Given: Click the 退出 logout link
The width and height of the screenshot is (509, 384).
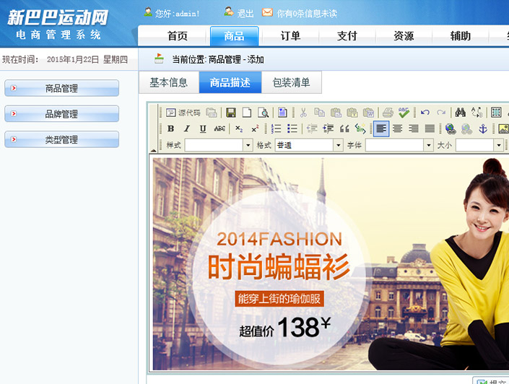Looking at the screenshot, I should pos(245,13).
